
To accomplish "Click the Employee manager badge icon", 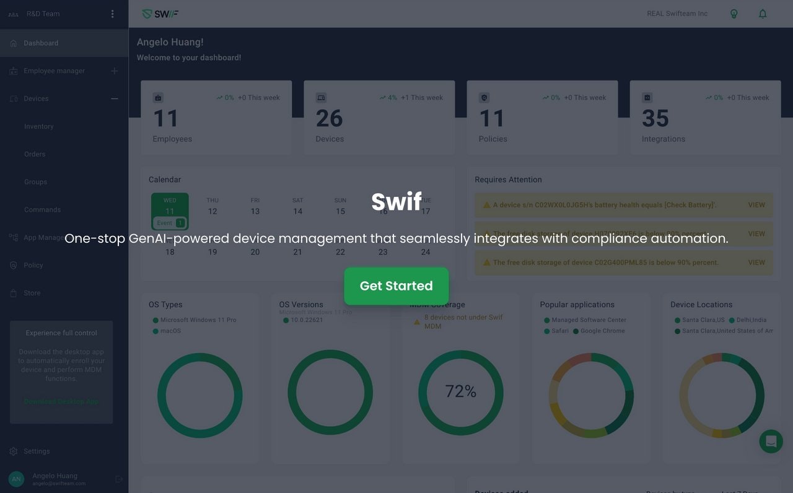I will click(x=14, y=71).
